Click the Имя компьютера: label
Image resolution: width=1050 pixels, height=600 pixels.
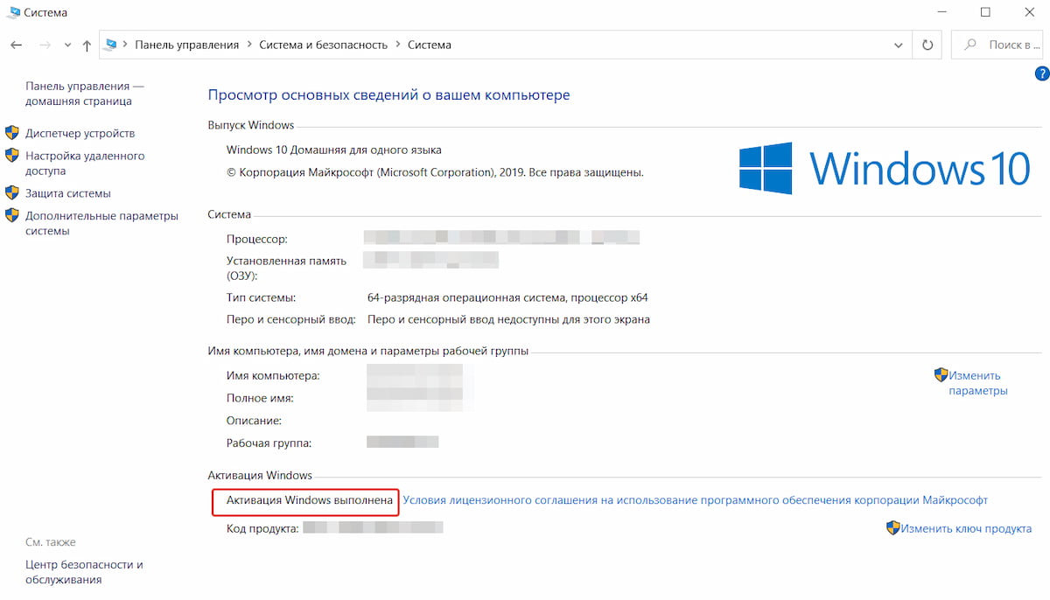tap(273, 375)
